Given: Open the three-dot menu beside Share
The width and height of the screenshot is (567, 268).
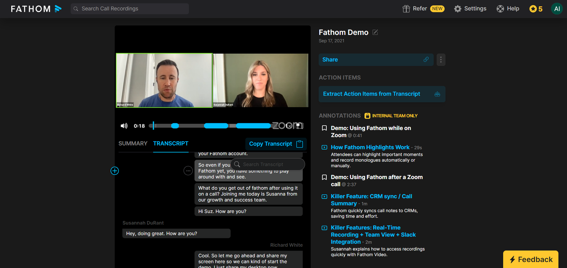Looking at the screenshot, I should (x=441, y=59).
